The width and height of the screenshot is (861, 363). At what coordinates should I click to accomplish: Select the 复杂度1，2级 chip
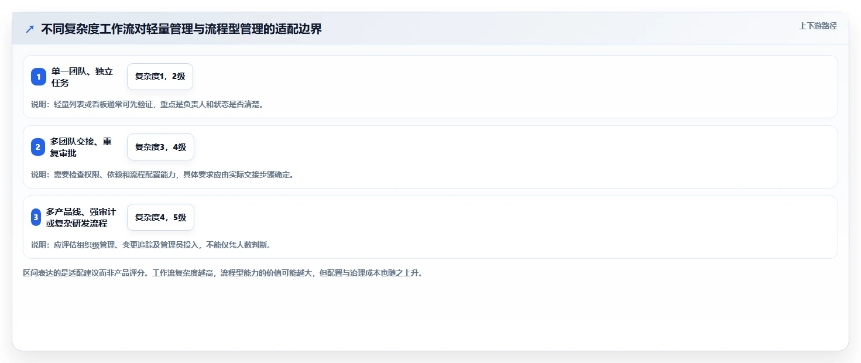tap(160, 77)
